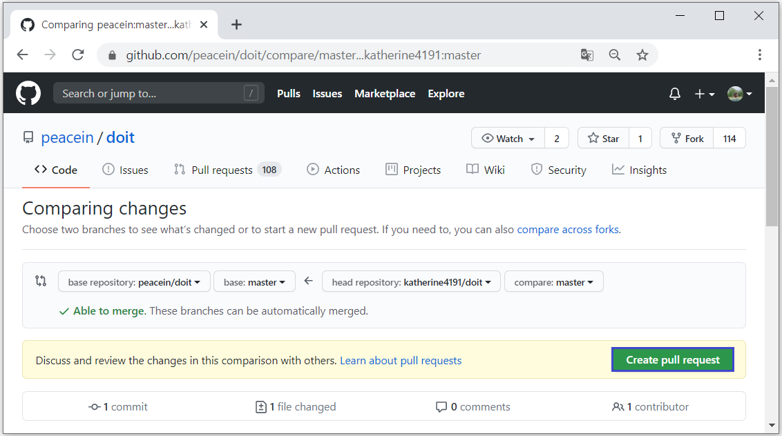Click the stargazers count 1
The image size is (782, 436).
(x=640, y=139)
